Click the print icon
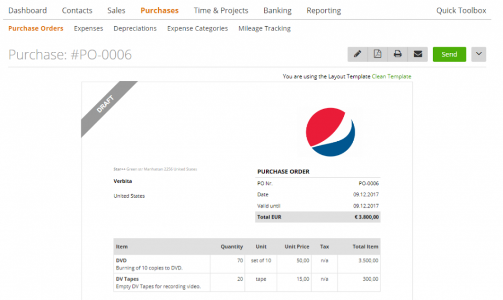The image size is (503, 300). [x=397, y=54]
